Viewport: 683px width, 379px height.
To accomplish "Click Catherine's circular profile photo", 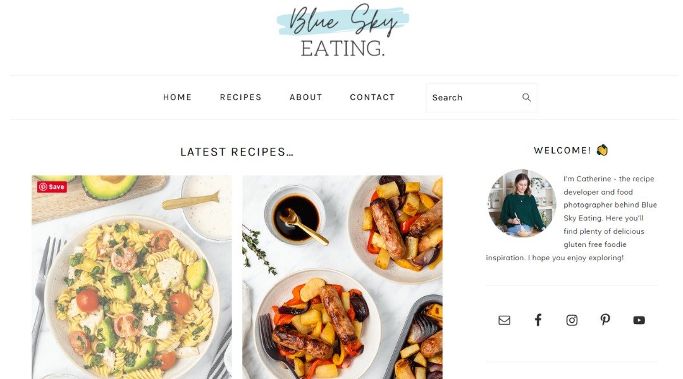I will click(521, 203).
